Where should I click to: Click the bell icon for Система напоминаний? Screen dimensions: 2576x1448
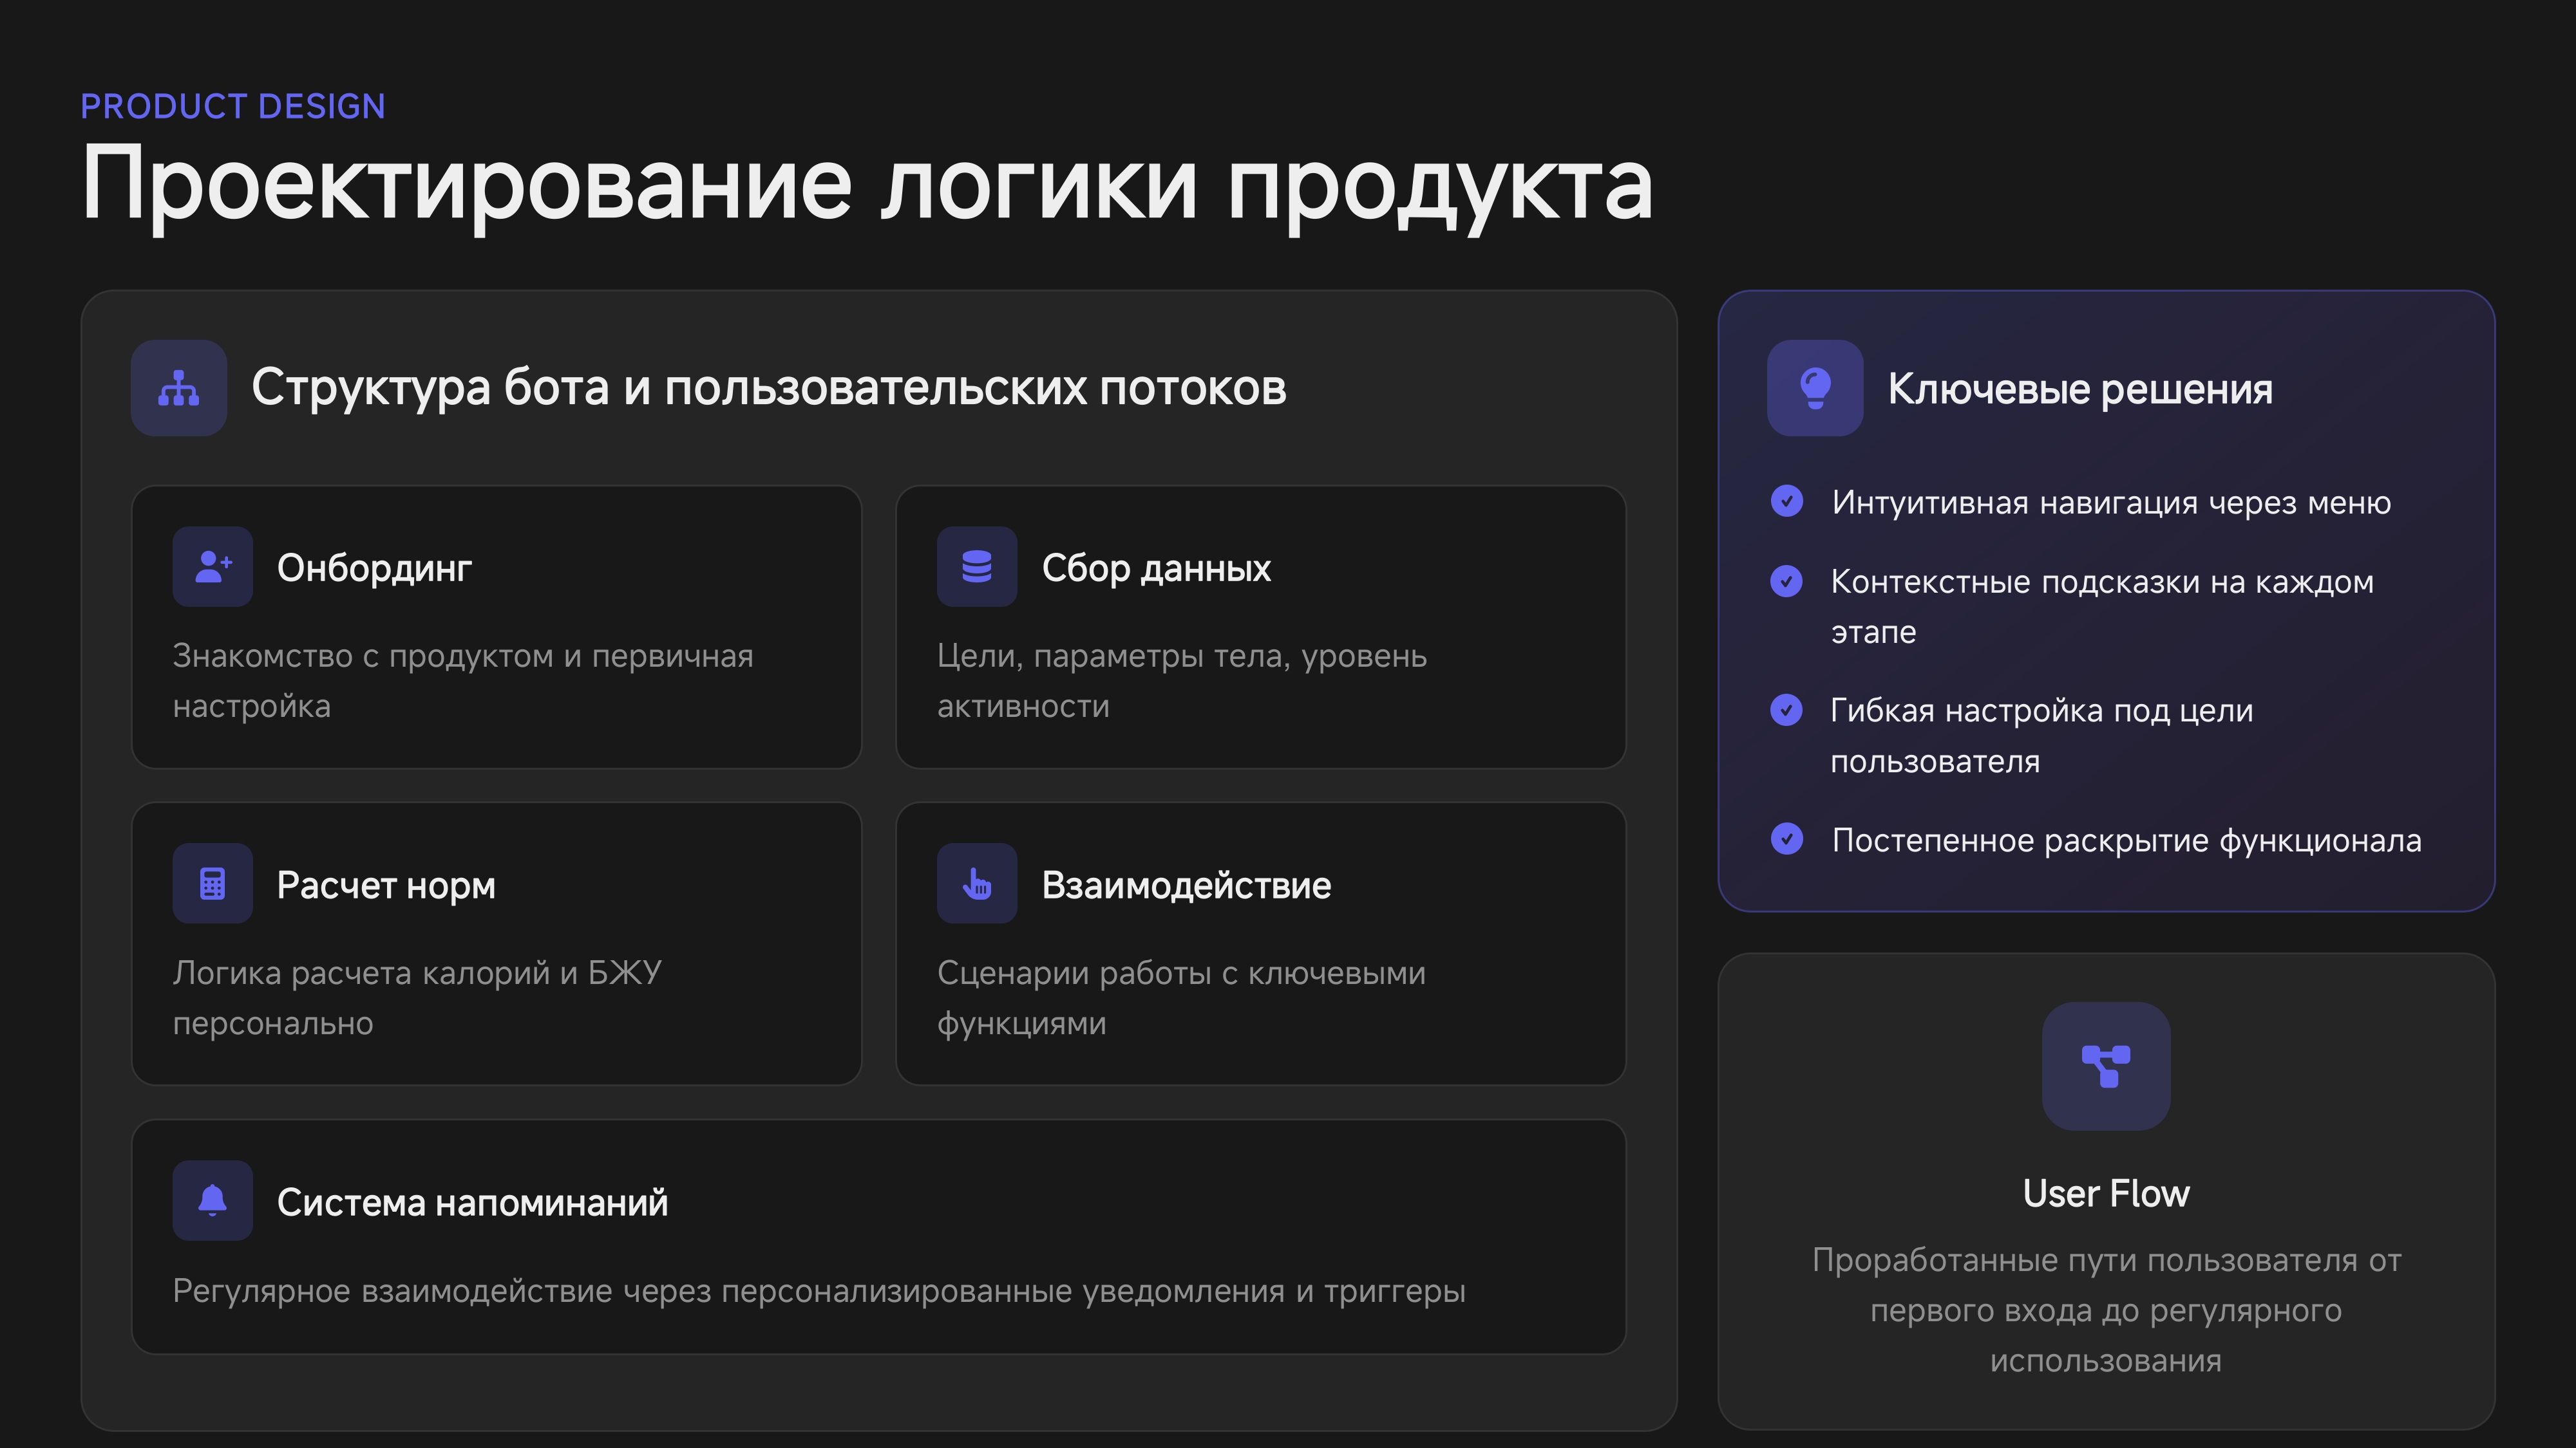[213, 1200]
